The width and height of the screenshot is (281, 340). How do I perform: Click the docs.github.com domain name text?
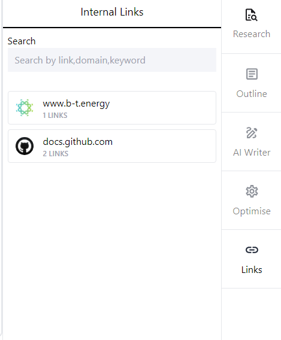pyautogui.click(x=78, y=142)
